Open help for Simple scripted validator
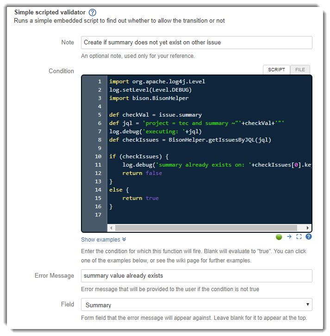This screenshot has height=336, width=330. point(93,12)
